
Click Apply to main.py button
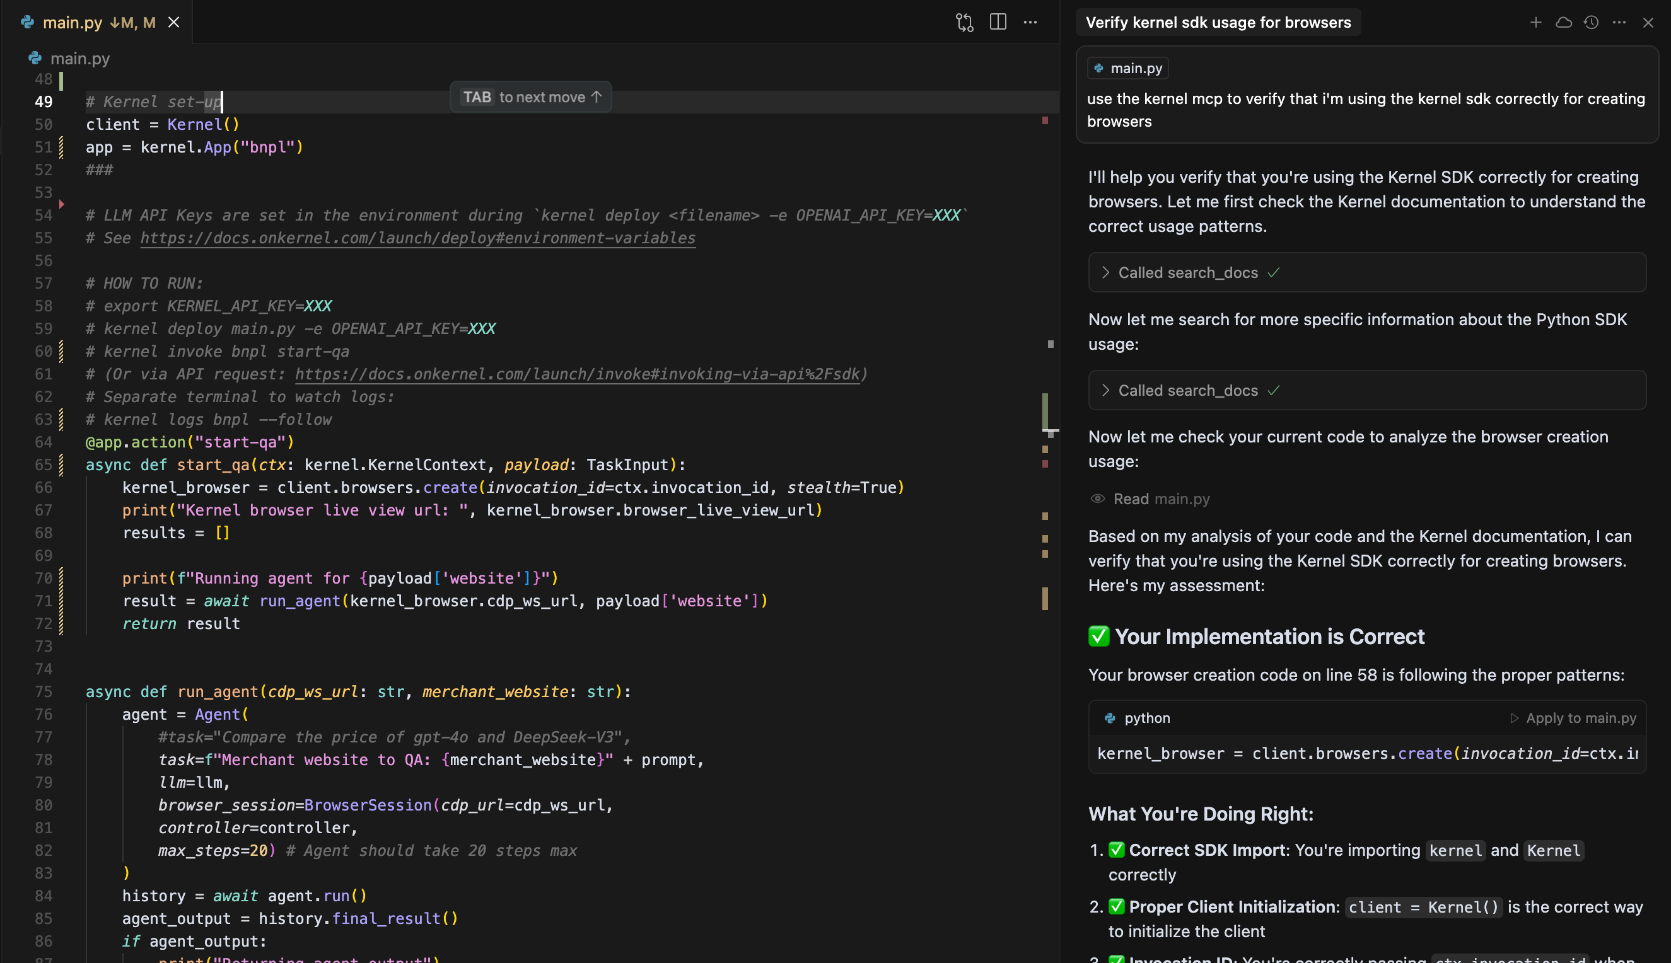pos(1573,718)
